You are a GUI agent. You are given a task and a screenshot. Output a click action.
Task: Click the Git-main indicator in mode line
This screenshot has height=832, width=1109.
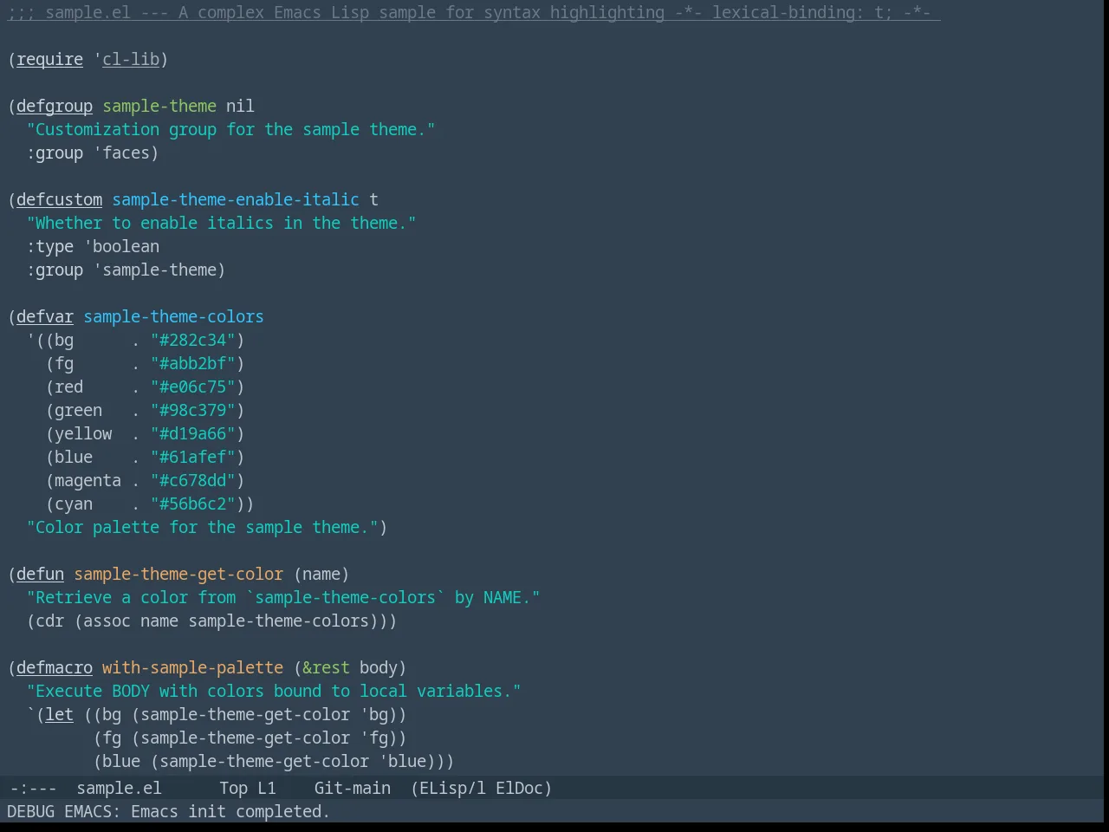pos(352,788)
